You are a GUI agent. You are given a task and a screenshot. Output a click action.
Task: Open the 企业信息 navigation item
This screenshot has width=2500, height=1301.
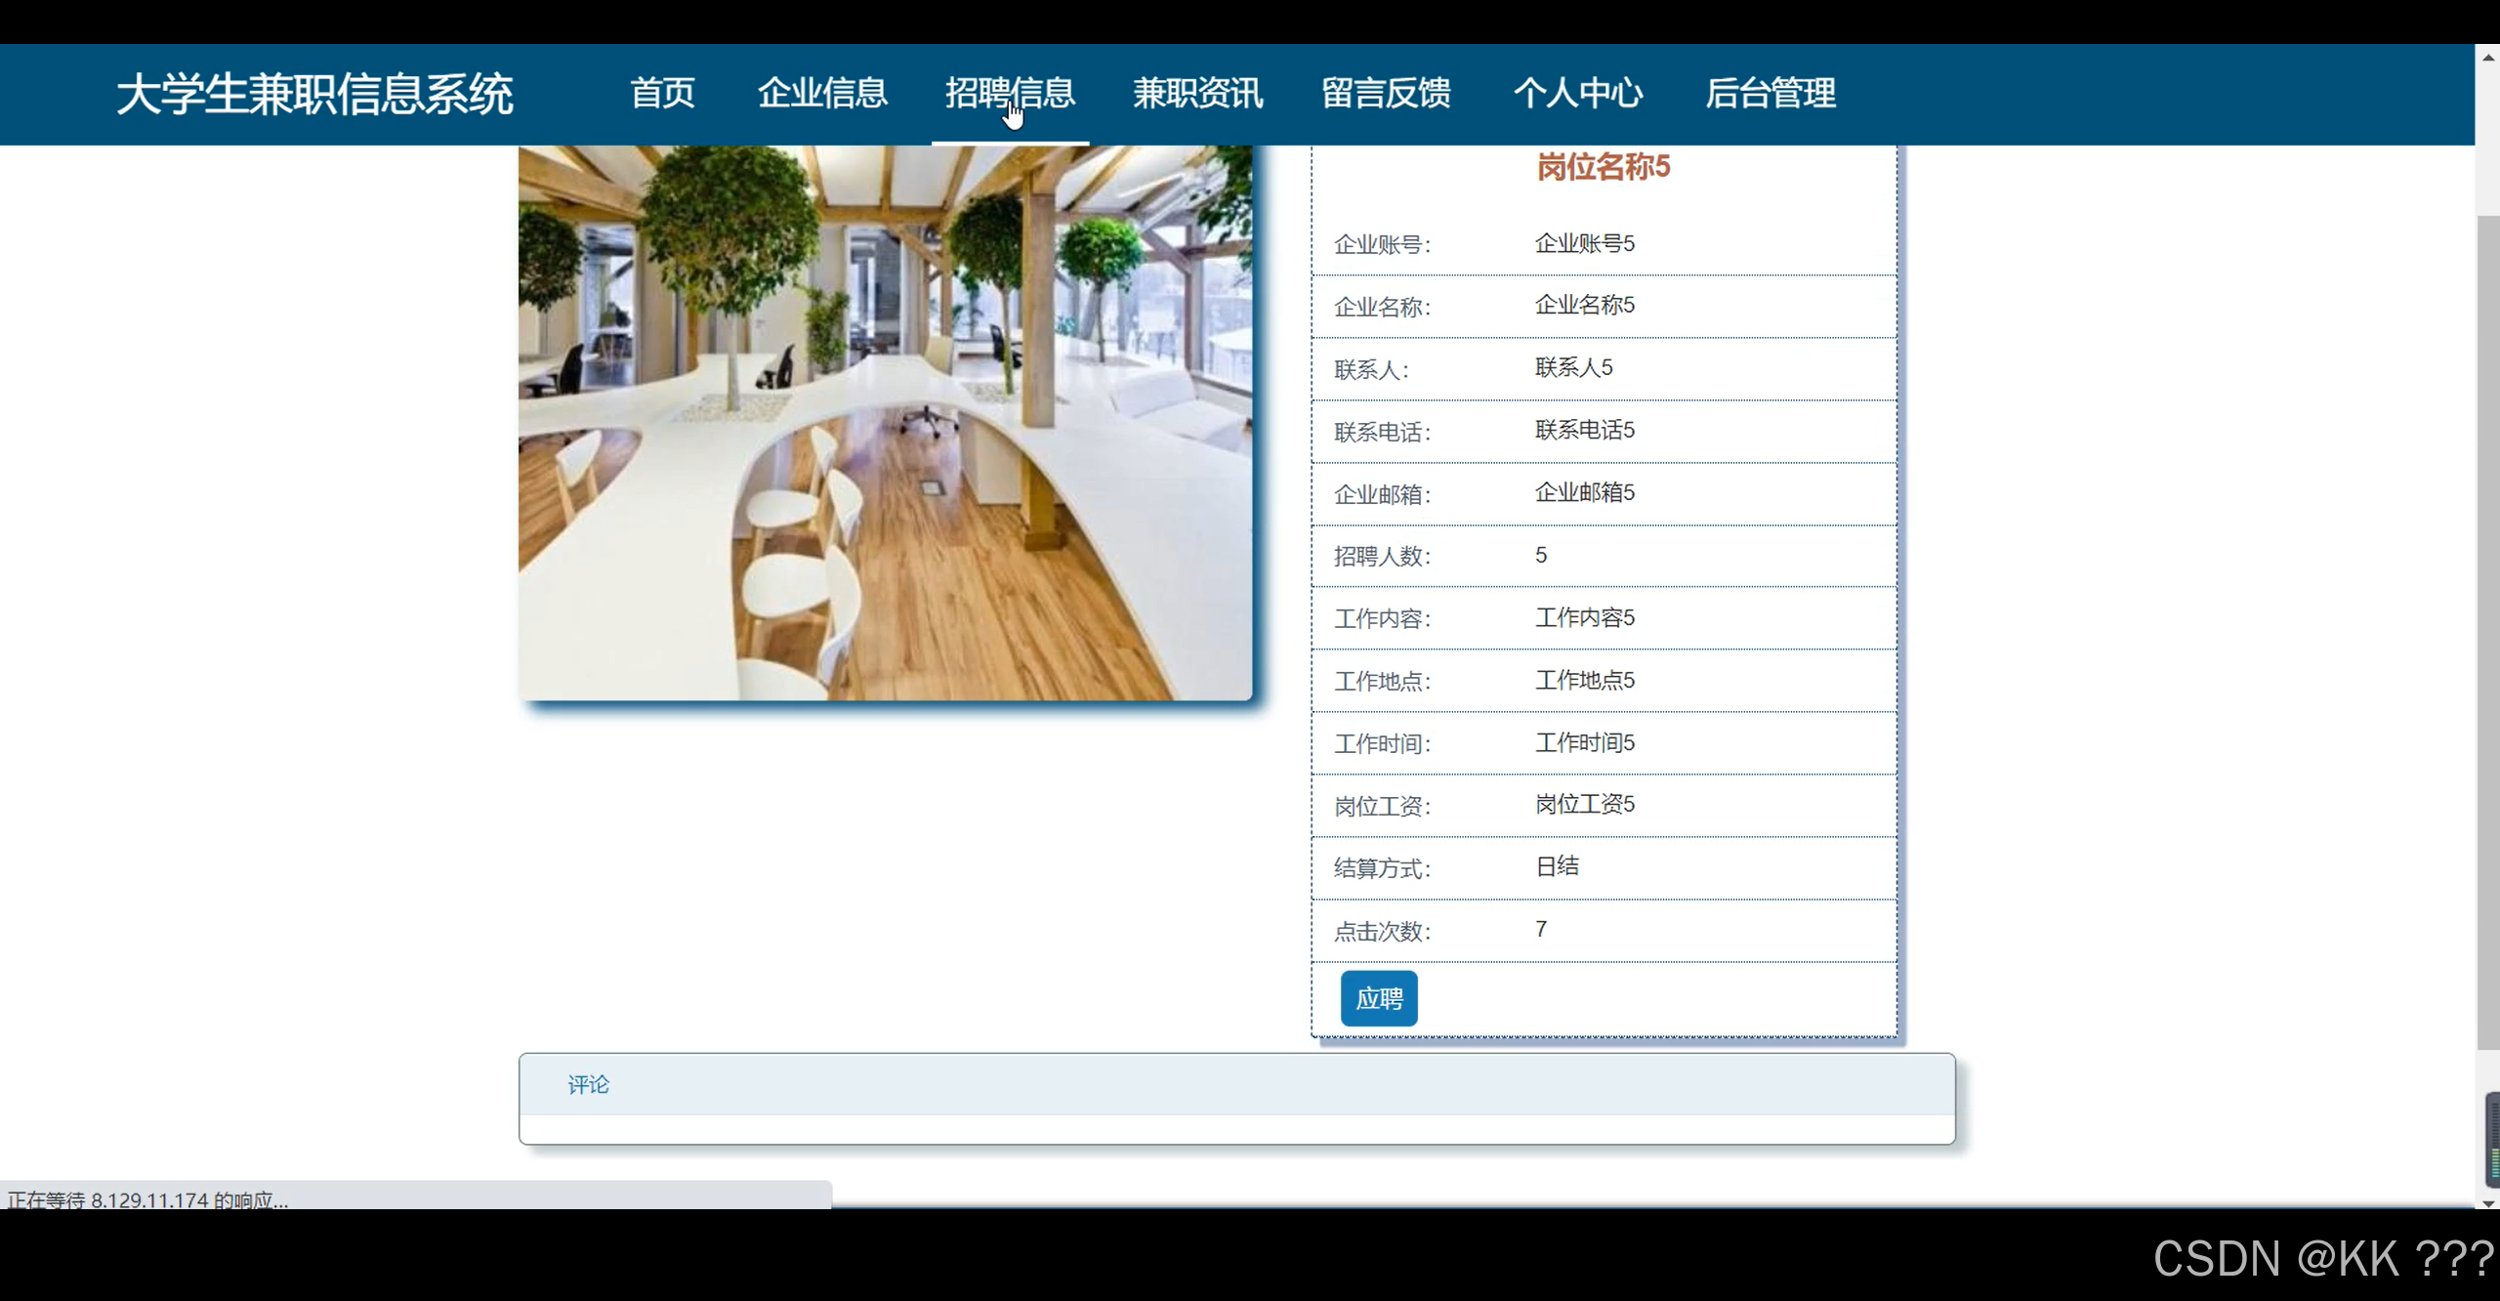click(822, 94)
